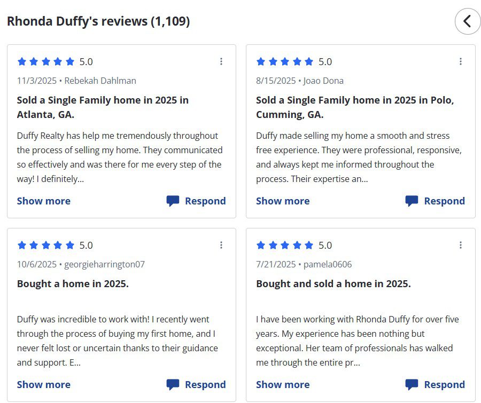
Task: Click the back arrow beside the reviews heading
Action: click(x=467, y=21)
